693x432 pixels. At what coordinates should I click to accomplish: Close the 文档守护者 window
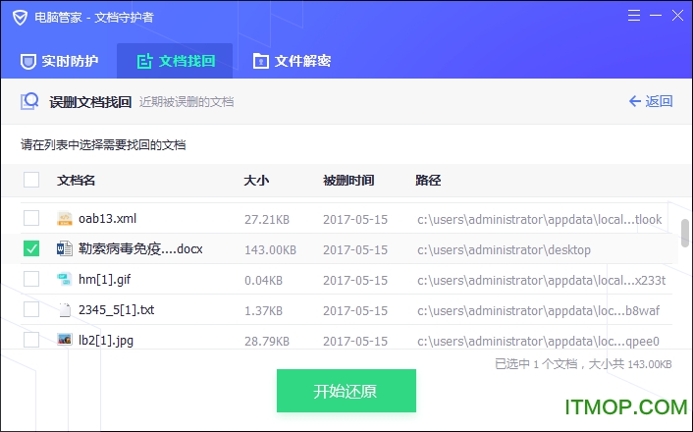pyautogui.click(x=677, y=16)
